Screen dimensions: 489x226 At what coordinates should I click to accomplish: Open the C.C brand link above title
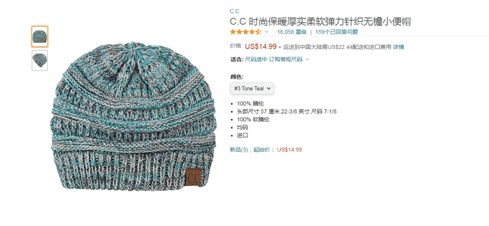(x=234, y=11)
